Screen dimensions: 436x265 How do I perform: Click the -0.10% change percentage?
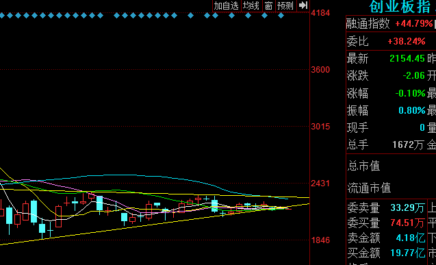410,93
